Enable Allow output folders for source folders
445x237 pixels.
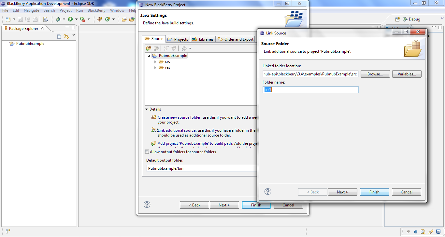tap(147, 151)
